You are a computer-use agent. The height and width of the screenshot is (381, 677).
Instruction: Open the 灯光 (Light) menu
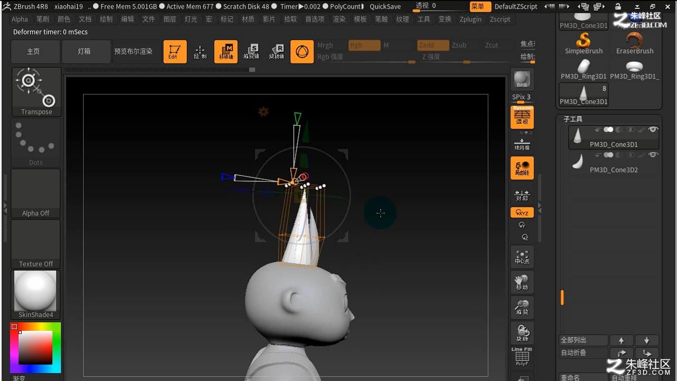191,19
